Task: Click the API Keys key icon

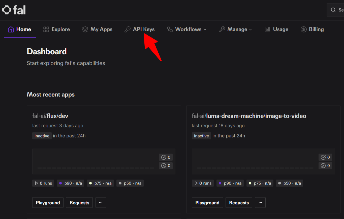Action: point(128,29)
